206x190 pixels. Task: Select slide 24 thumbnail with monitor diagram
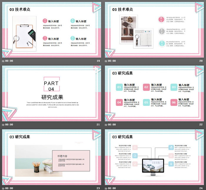pyautogui.click(x=154, y=157)
